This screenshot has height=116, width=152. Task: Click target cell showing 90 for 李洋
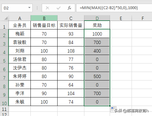pyautogui.click(x=44, y=93)
